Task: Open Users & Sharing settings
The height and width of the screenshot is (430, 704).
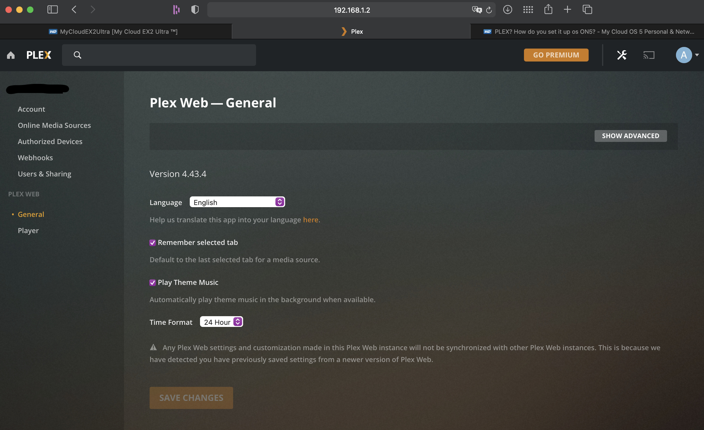Action: click(x=44, y=174)
